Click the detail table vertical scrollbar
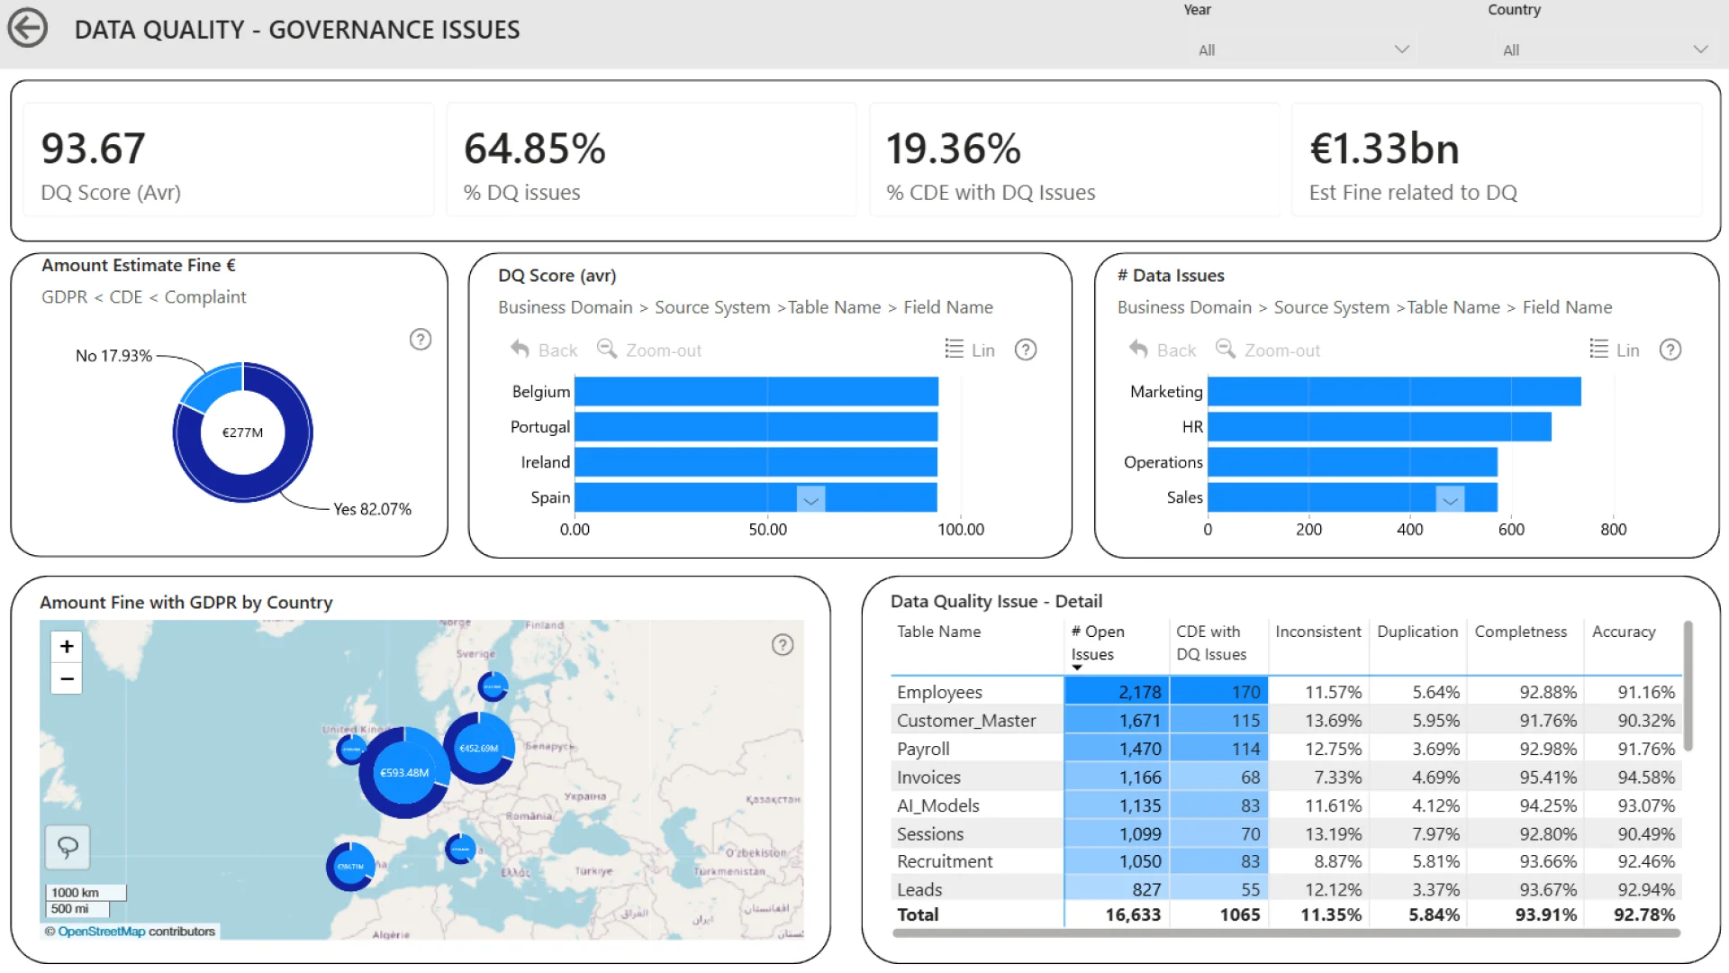Image resolution: width=1729 pixels, height=973 pixels. 1688,685
